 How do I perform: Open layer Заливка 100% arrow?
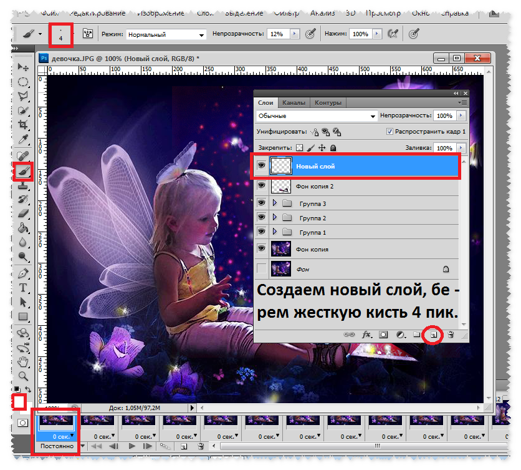click(x=461, y=148)
